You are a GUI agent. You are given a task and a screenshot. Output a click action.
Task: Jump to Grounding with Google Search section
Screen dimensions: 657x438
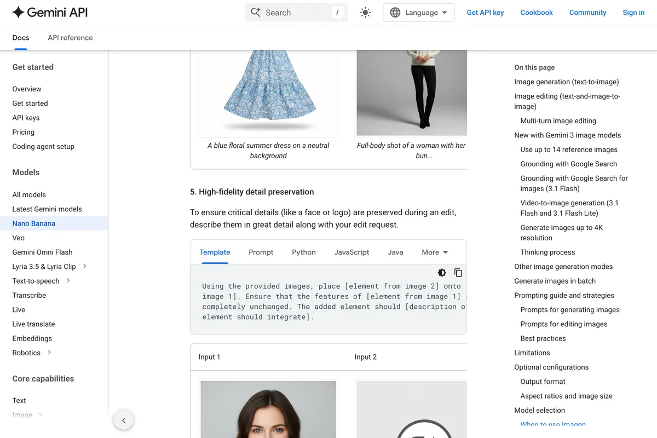click(x=568, y=164)
